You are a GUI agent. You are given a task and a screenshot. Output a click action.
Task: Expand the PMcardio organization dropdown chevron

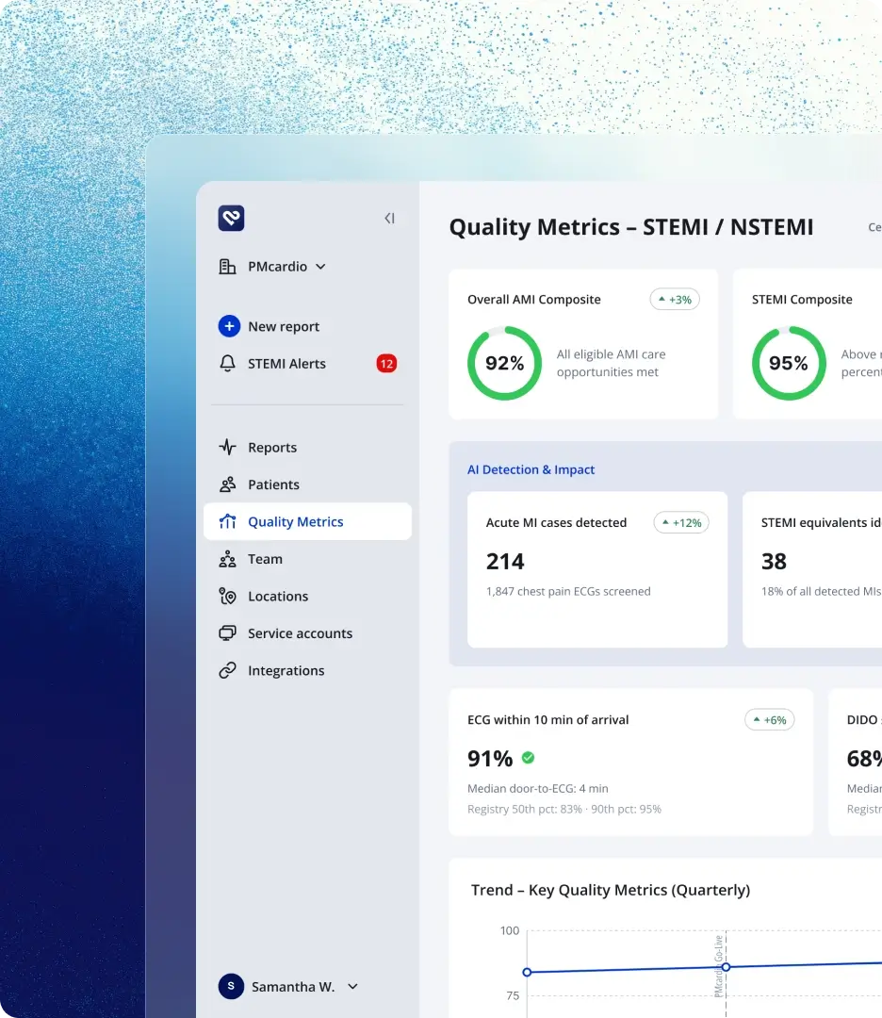pos(320,266)
